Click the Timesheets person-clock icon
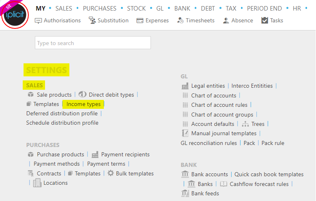316x201 pixels. [x=180, y=20]
